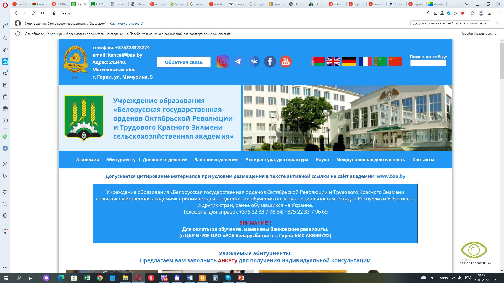Open the 'Абитуриенту' navigation menu

coord(121,160)
